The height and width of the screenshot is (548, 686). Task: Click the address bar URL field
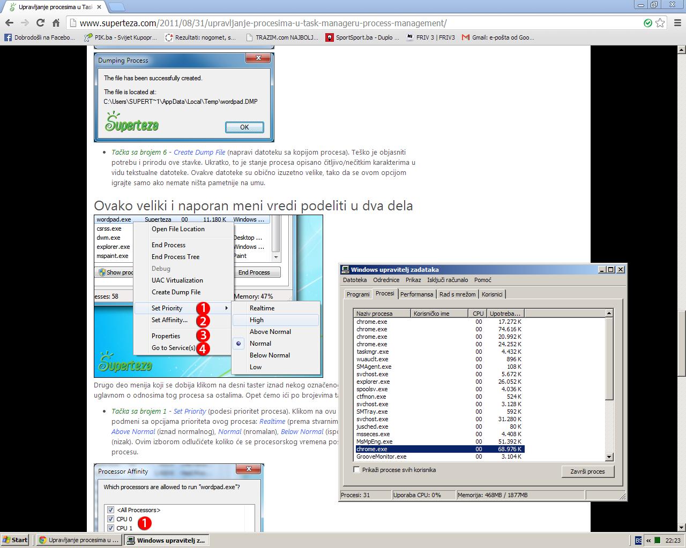pos(354,23)
